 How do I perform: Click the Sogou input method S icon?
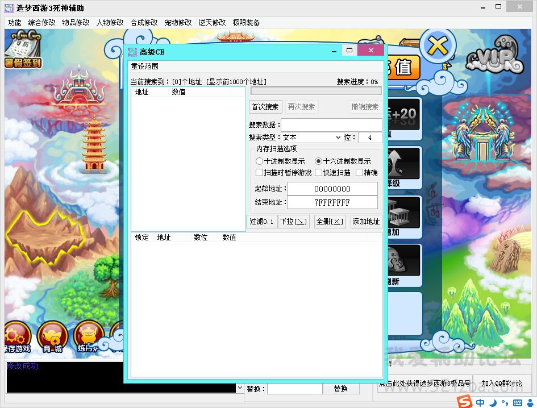pyautogui.click(x=465, y=402)
